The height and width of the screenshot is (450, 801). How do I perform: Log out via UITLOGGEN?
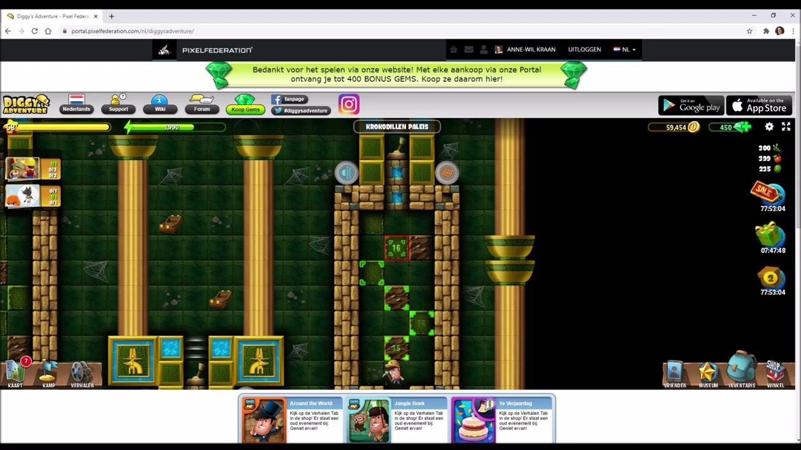point(584,49)
